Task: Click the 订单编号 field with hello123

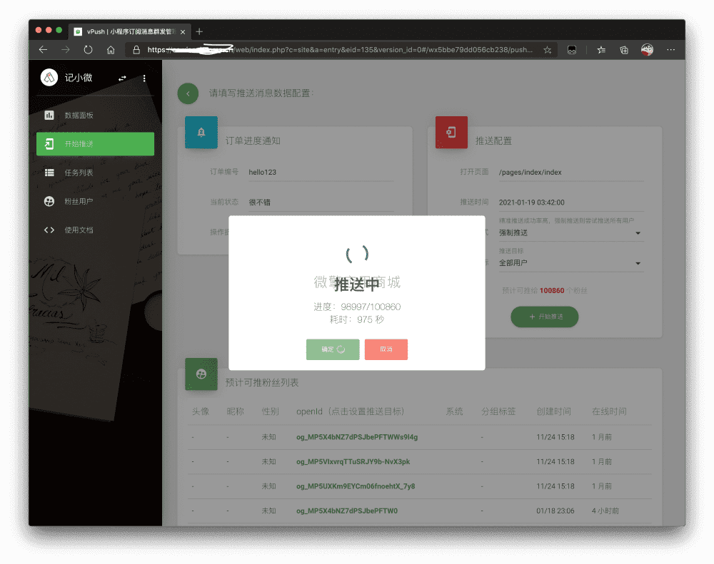Action: [x=321, y=173]
